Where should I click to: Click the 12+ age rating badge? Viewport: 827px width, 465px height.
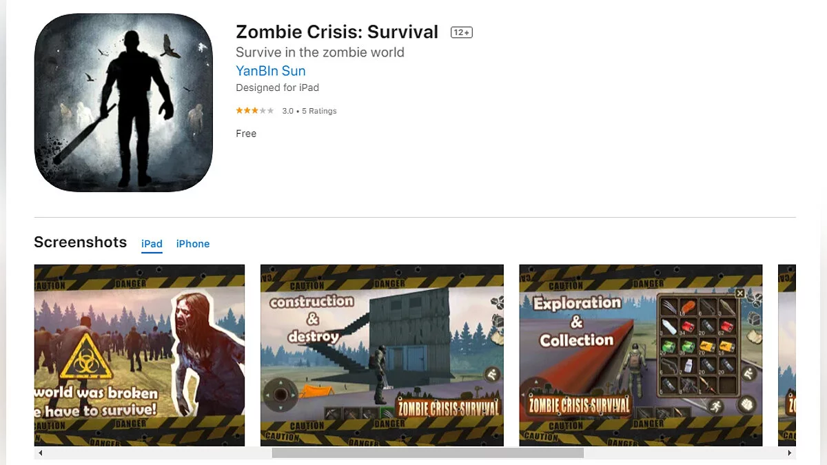coord(462,32)
